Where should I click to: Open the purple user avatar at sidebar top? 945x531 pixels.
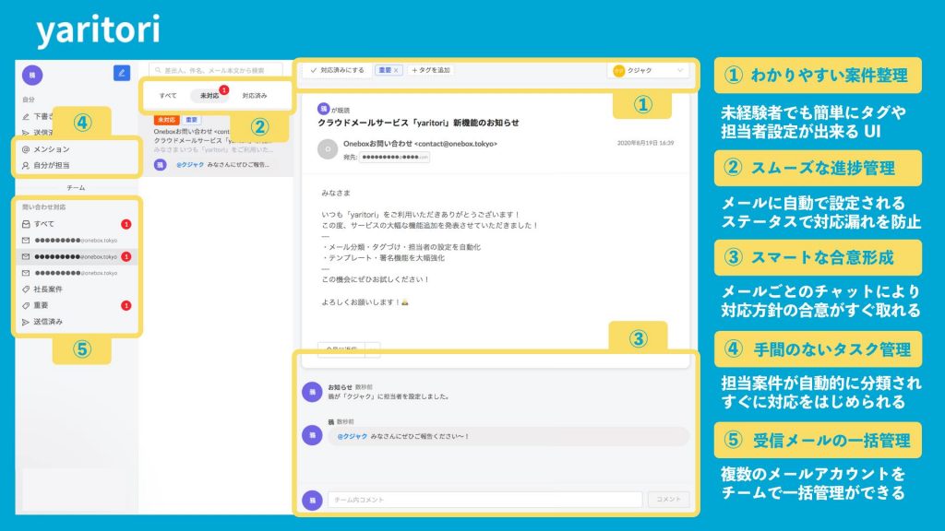pyautogui.click(x=32, y=76)
